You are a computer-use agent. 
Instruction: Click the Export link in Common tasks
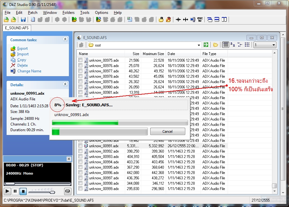[23, 48]
